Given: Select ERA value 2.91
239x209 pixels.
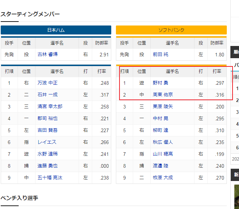Looking at the screenshot, I should [104, 55].
